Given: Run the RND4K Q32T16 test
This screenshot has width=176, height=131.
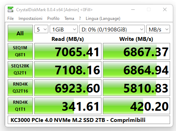Looking at the screenshot, I should point(20,88).
